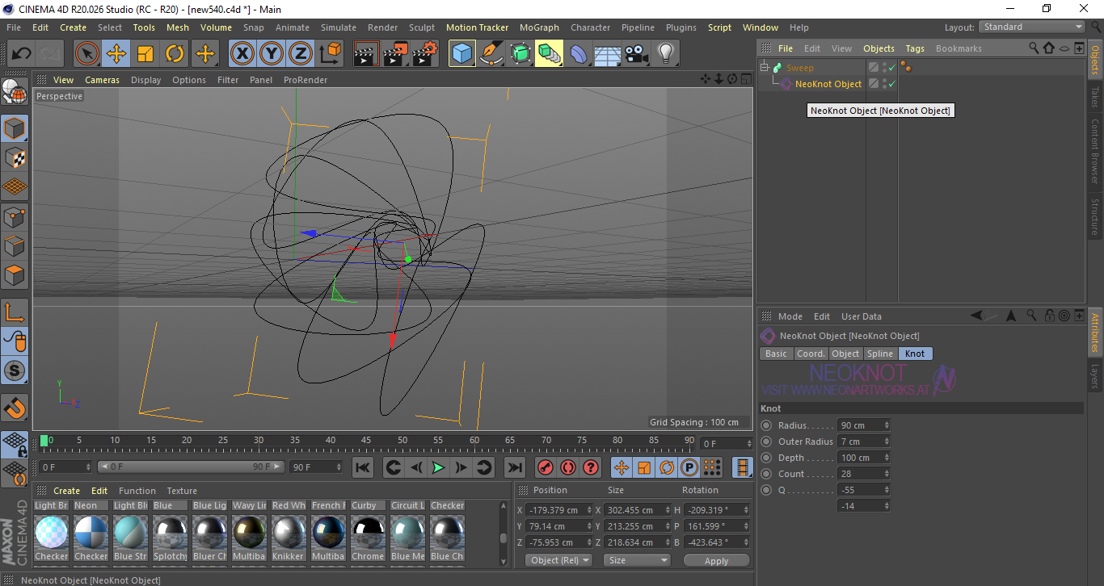Open Edit Render Settings icon
Viewport: 1104px width, 586px height.
pyautogui.click(x=425, y=54)
